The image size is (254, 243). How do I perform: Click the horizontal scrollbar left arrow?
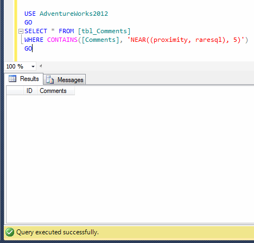(x=41, y=66)
